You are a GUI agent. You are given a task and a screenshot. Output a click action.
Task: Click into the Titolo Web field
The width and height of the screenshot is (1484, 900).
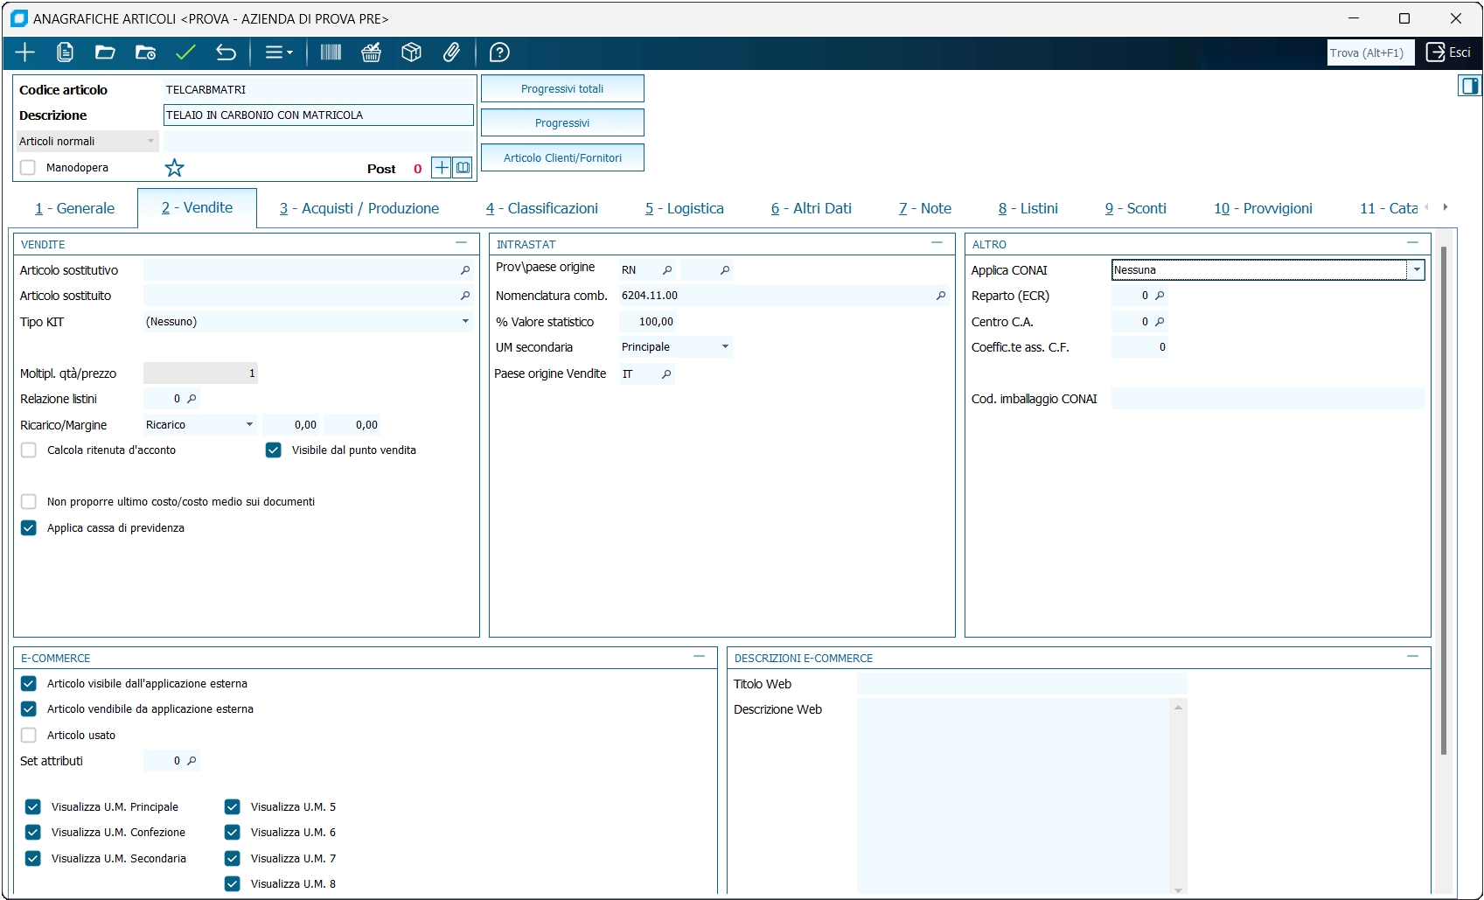(1021, 685)
